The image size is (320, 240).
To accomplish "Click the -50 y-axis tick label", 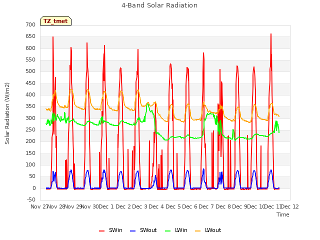I will (x=31, y=199).
